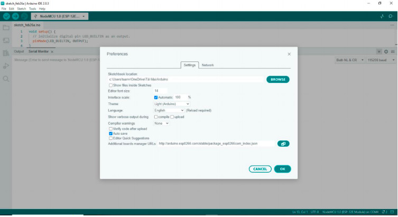Viewport: 398px width, 217px height.
Task: Select the Serial Monitor panel tab
Action: [39, 51]
